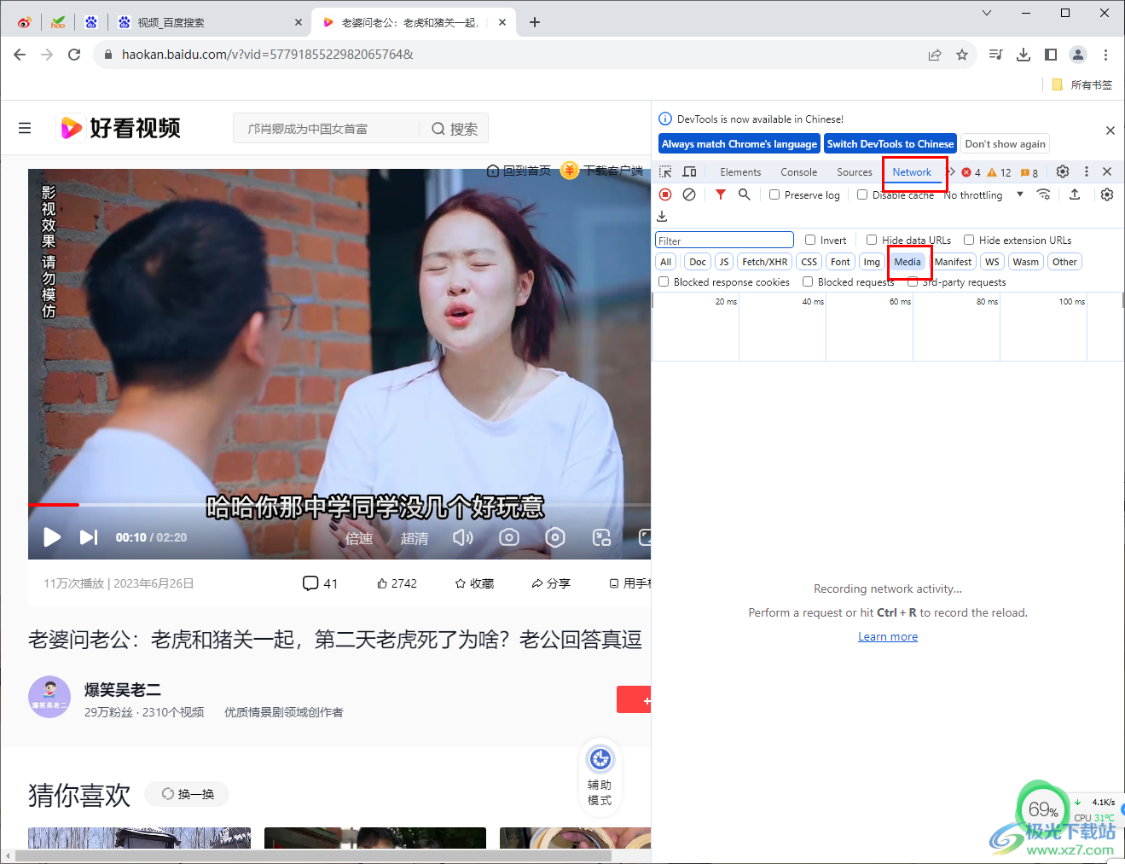Click Switch DevTools to Chinese button
The image size is (1125, 864).
tap(890, 144)
